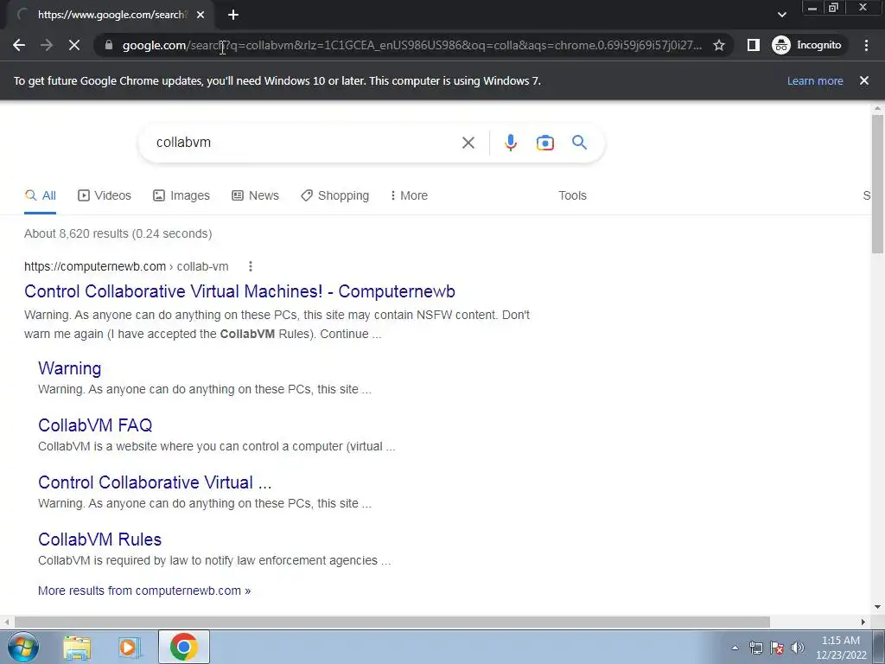The width and height of the screenshot is (885, 664).
Task: Open the side panel icon
Action: (753, 45)
